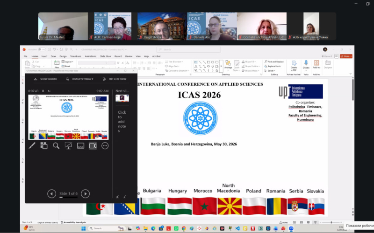This screenshot has height=233, width=374.
Task: Open the Add-ins icon
Action: (x=316, y=65)
